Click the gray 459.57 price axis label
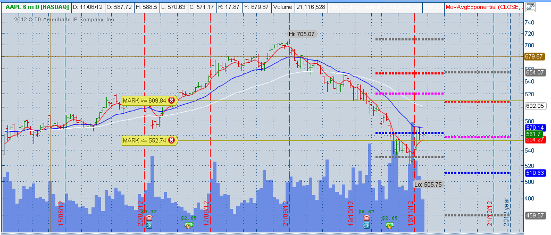Image resolution: width=551 pixels, height=235 pixels. (x=534, y=215)
